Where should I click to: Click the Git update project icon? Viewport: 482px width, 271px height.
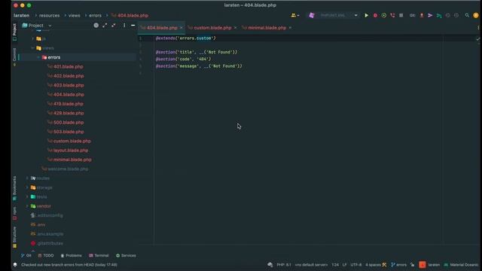(422, 15)
